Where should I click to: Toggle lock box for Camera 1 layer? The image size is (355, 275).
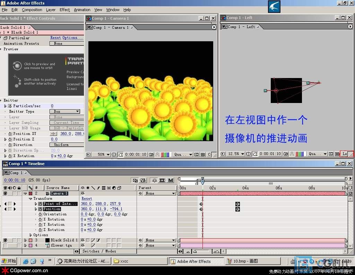click(19, 194)
